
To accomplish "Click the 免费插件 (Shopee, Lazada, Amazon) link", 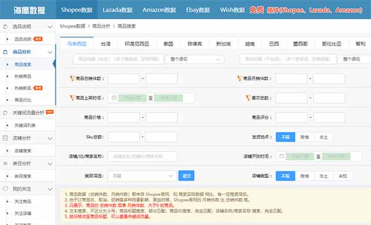I will (x=306, y=10).
